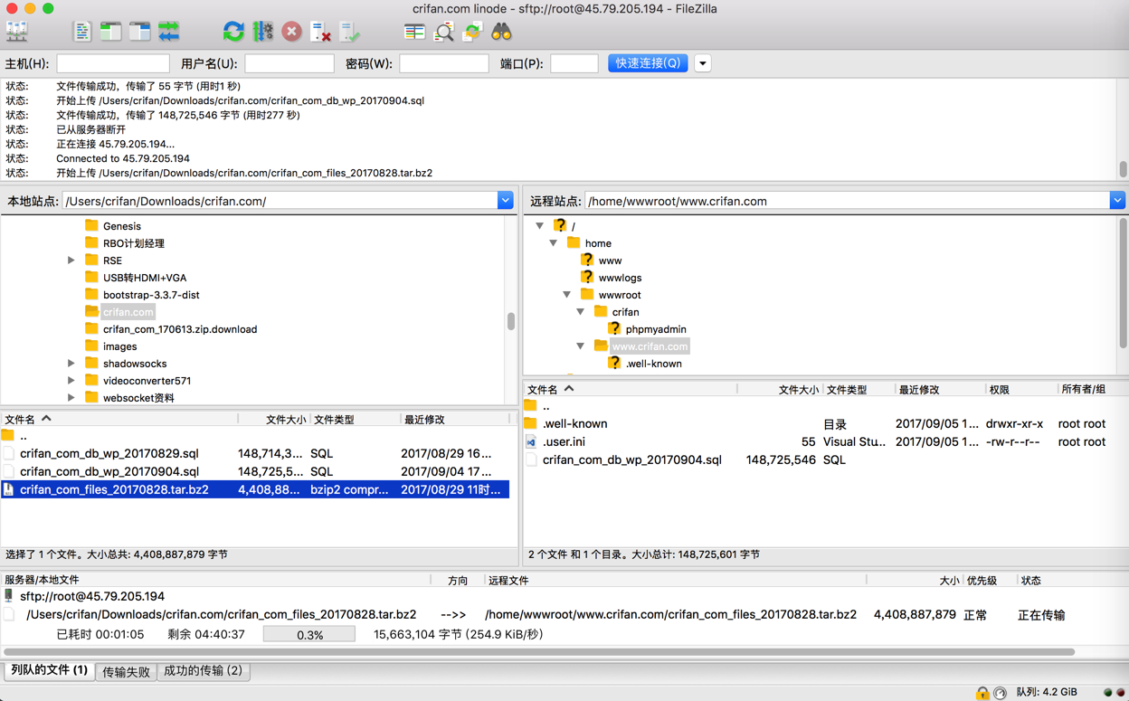The image size is (1129, 701).
Task: Click the colored lines list toolbar icon
Action: [414, 32]
